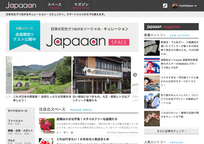Open the かき氷の人気店まとめ article link
This screenshot has width=204, height=144.
coord(83,139)
